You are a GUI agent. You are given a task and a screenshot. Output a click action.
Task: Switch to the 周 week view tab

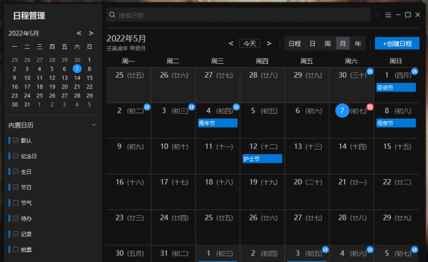click(327, 43)
